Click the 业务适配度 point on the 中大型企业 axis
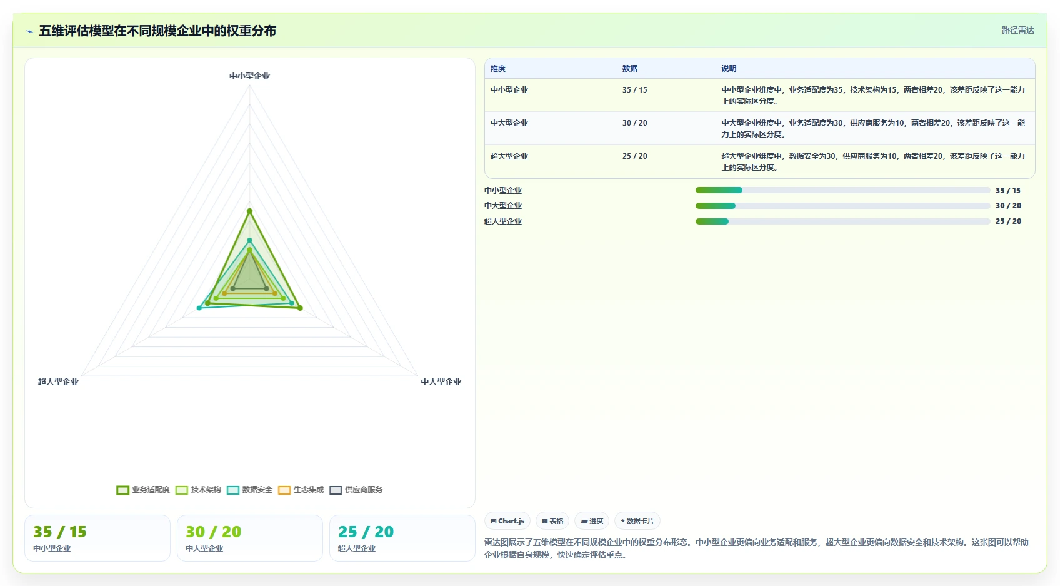 coord(300,308)
